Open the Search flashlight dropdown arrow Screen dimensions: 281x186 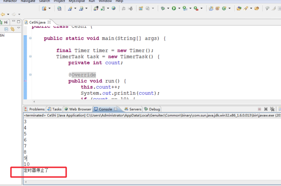pos(251,8)
